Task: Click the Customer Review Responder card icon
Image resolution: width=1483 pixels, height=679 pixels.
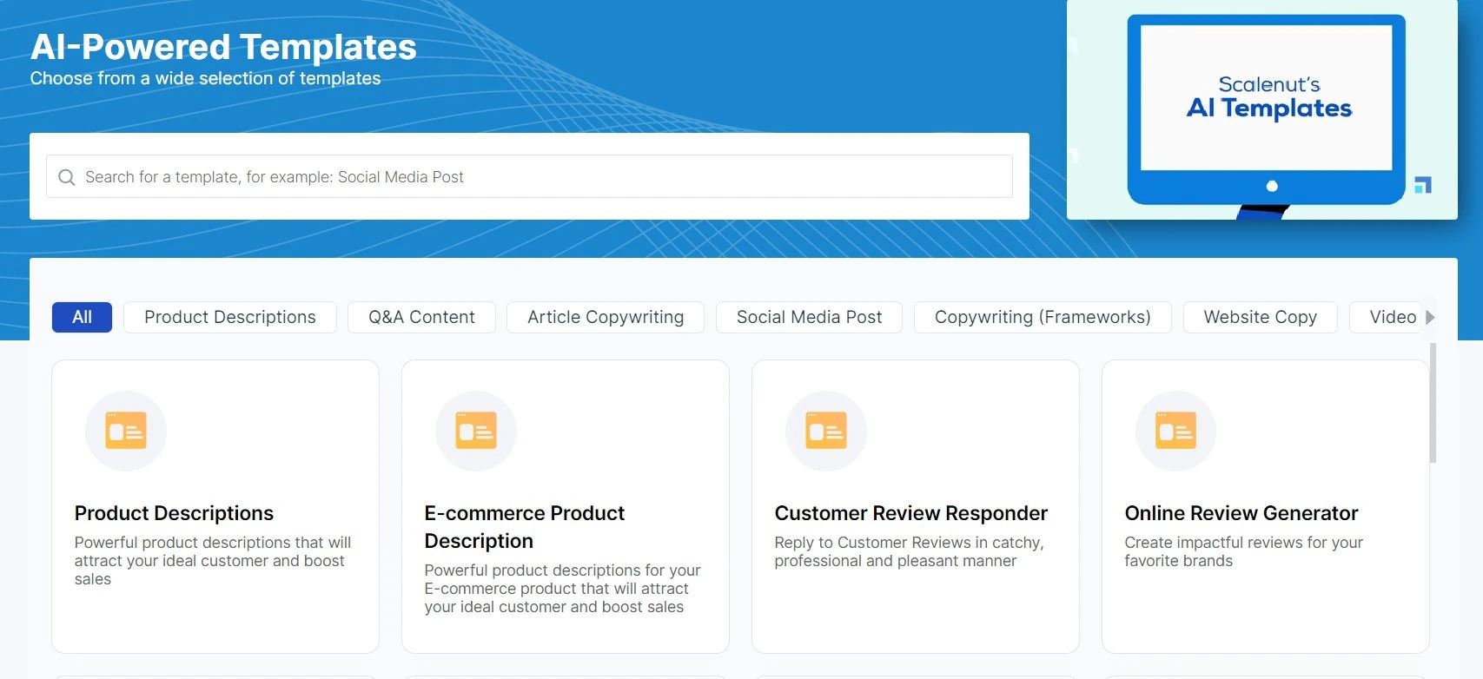Action: 826,431
